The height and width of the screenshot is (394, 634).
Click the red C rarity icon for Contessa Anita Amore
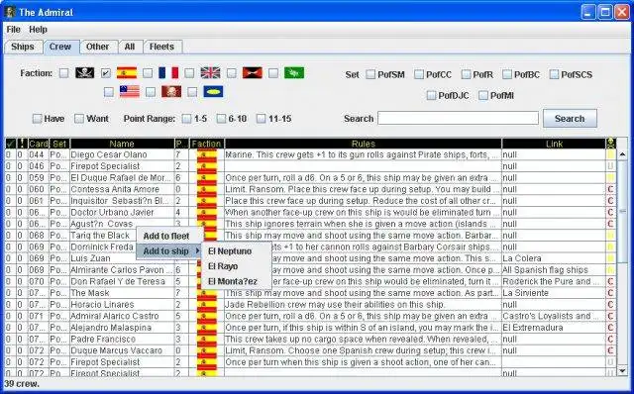610,189
